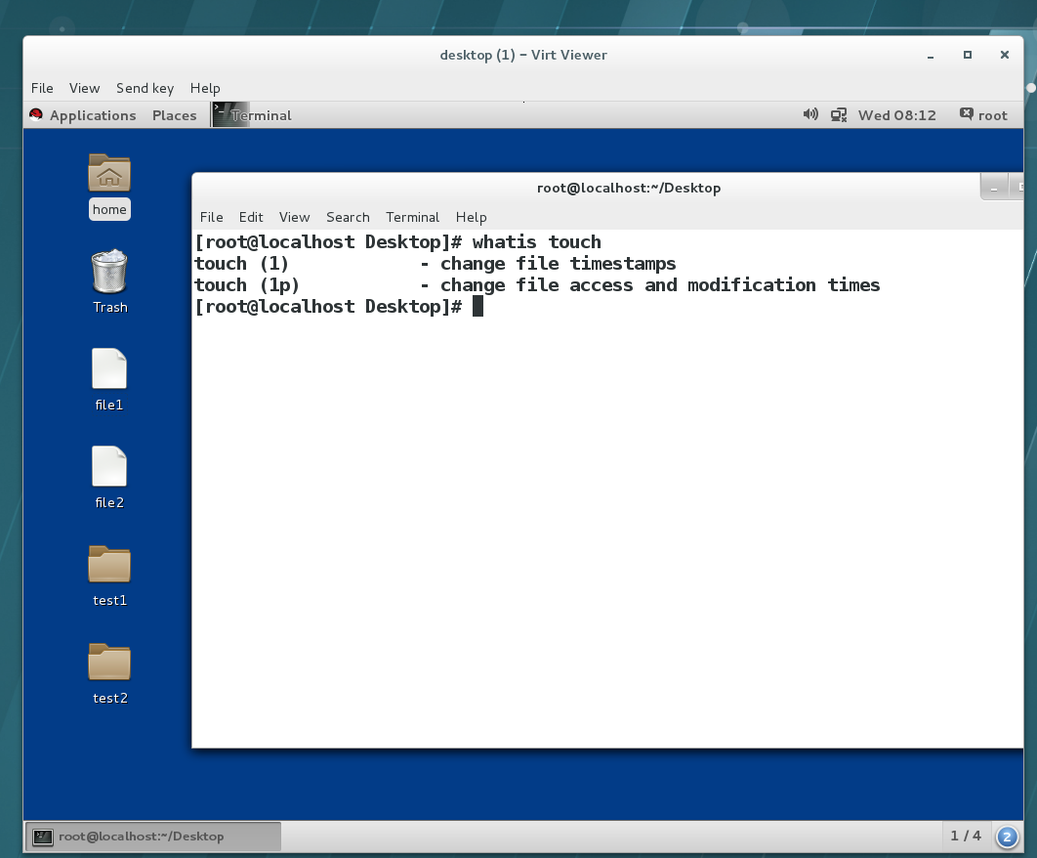Open the terminal File menu

pos(211,217)
